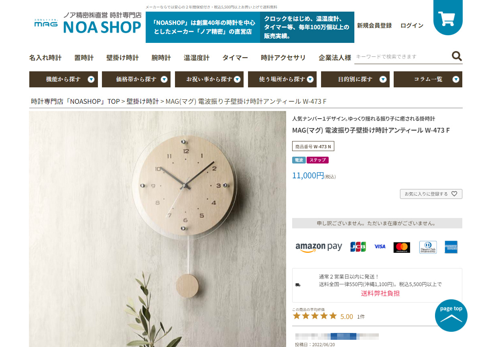Click the keyword search input field
492x347 pixels.
pos(402,56)
